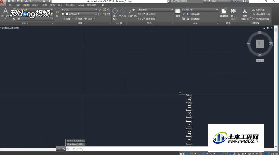Toggle polar tracking in the status bar
This screenshot has height=155, width=279.
204,153
